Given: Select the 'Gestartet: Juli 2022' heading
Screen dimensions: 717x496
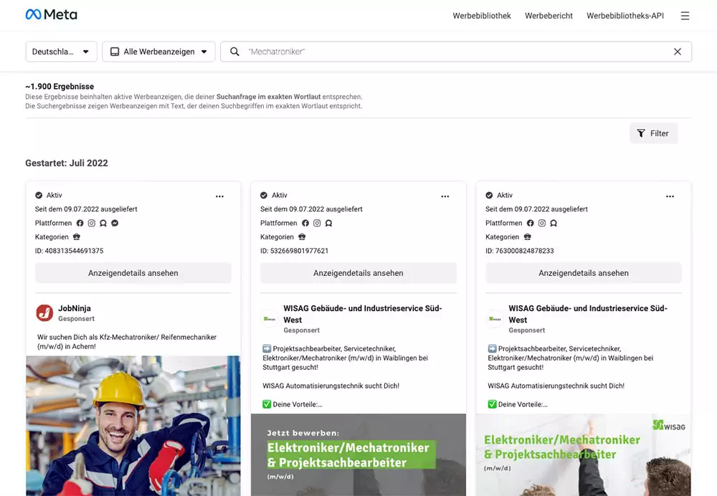Looking at the screenshot, I should point(67,163).
